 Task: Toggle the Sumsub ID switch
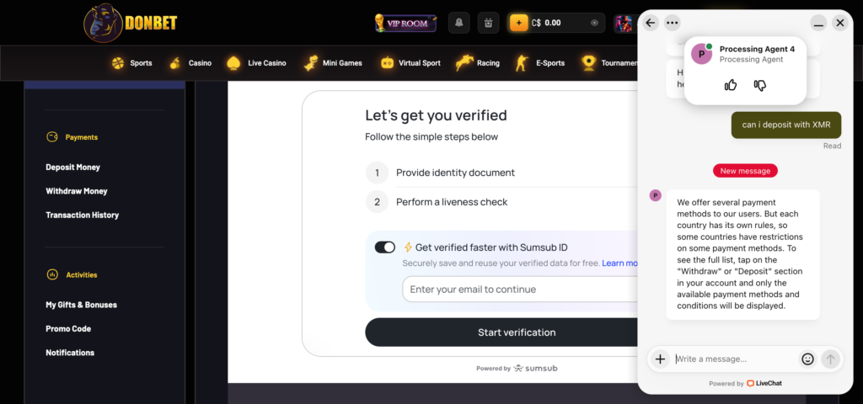[385, 247]
